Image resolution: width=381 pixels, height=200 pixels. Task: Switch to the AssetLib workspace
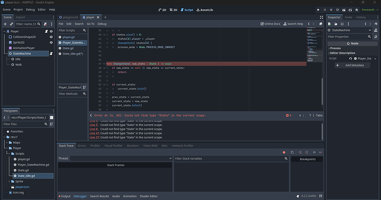click(x=205, y=10)
